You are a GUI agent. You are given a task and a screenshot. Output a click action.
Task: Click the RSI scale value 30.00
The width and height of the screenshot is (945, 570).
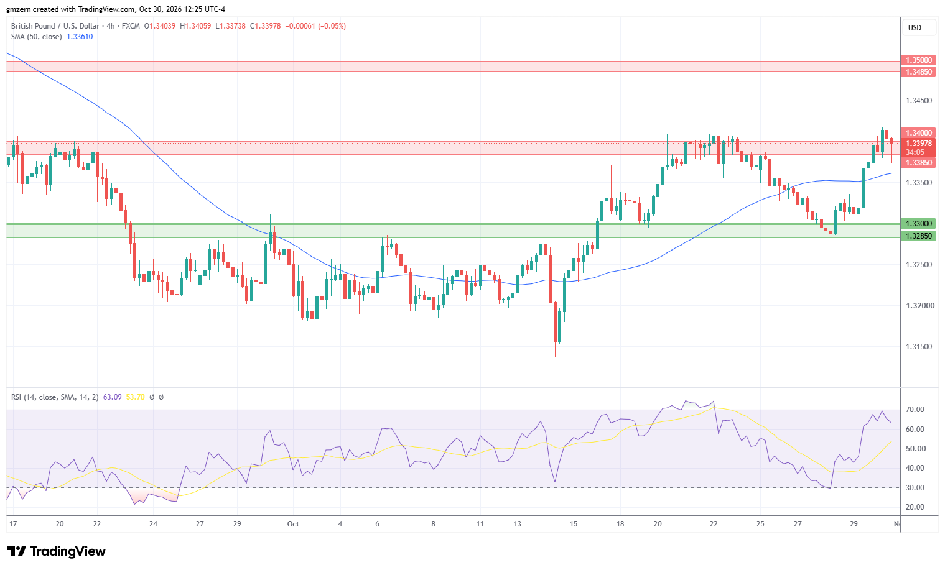(x=915, y=488)
